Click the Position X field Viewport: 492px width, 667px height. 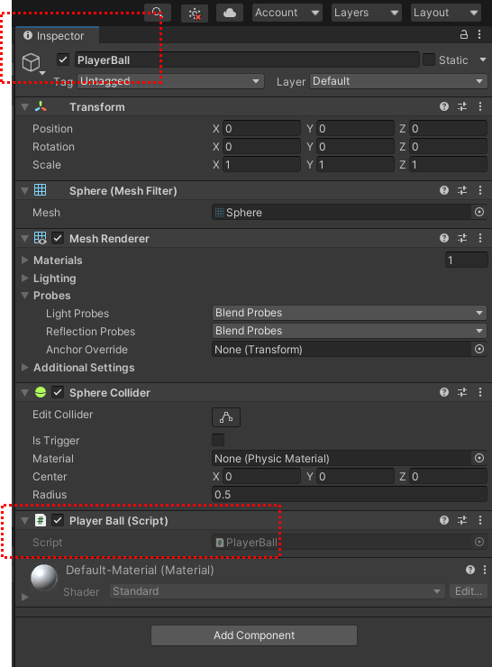tap(261, 129)
